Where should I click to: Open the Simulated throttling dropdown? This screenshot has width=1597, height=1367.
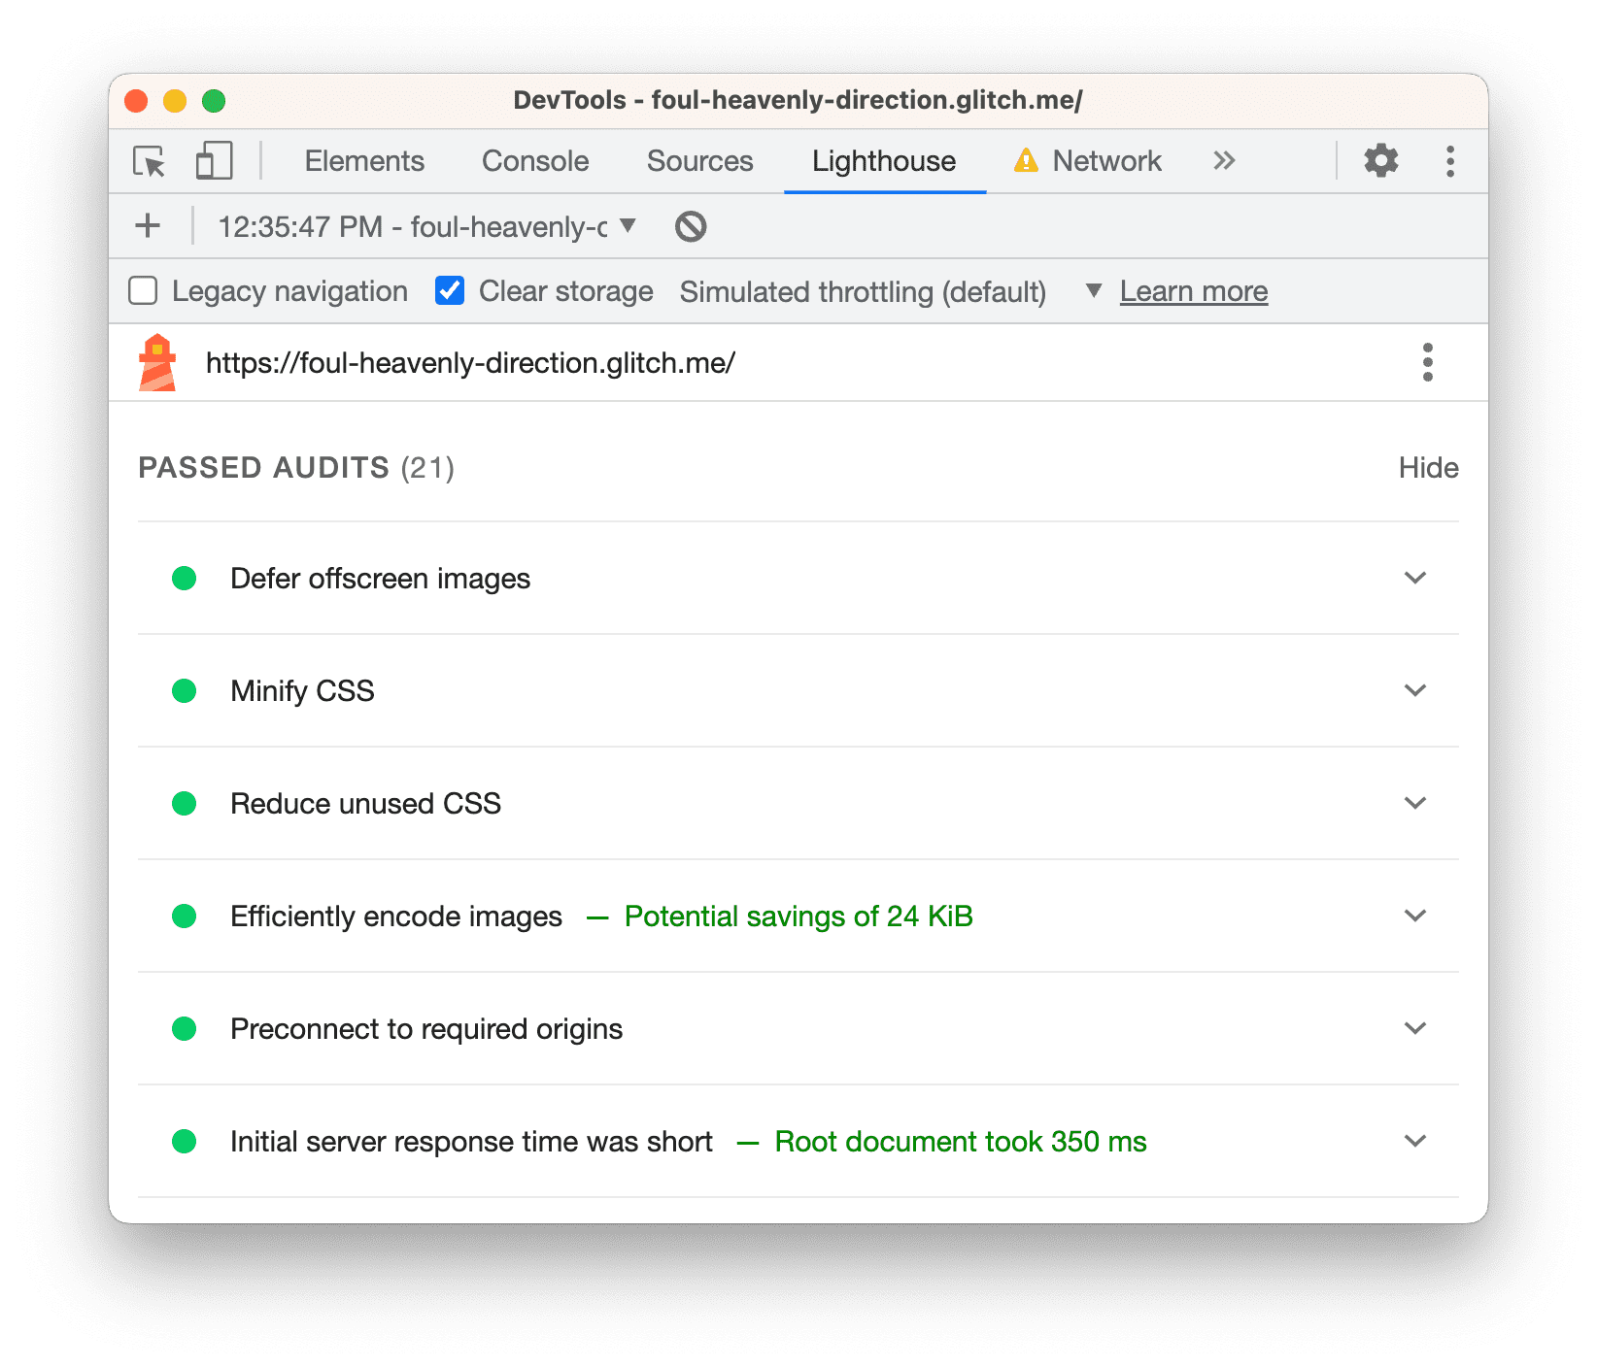click(1093, 291)
